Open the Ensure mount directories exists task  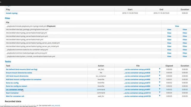[x=19, y=73]
